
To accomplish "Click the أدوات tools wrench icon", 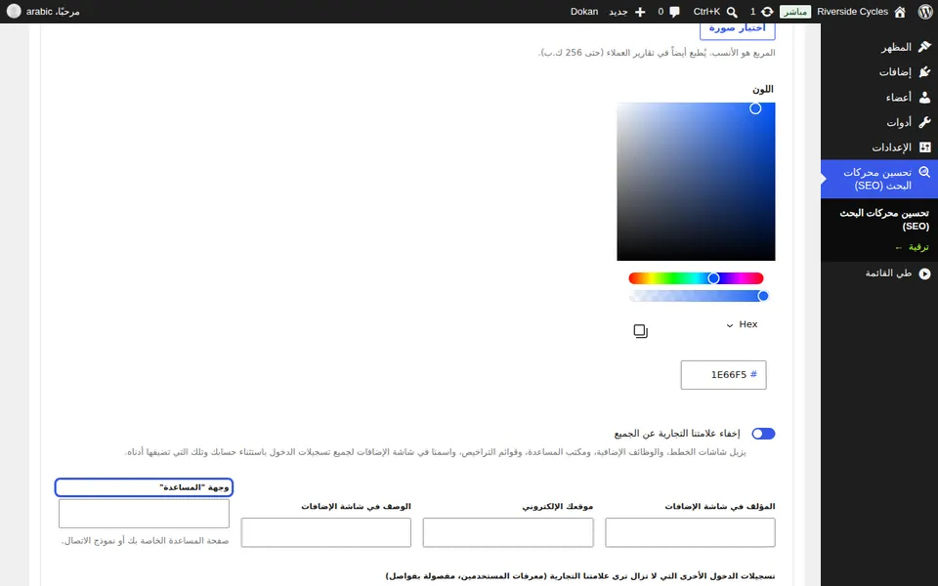I will (924, 122).
